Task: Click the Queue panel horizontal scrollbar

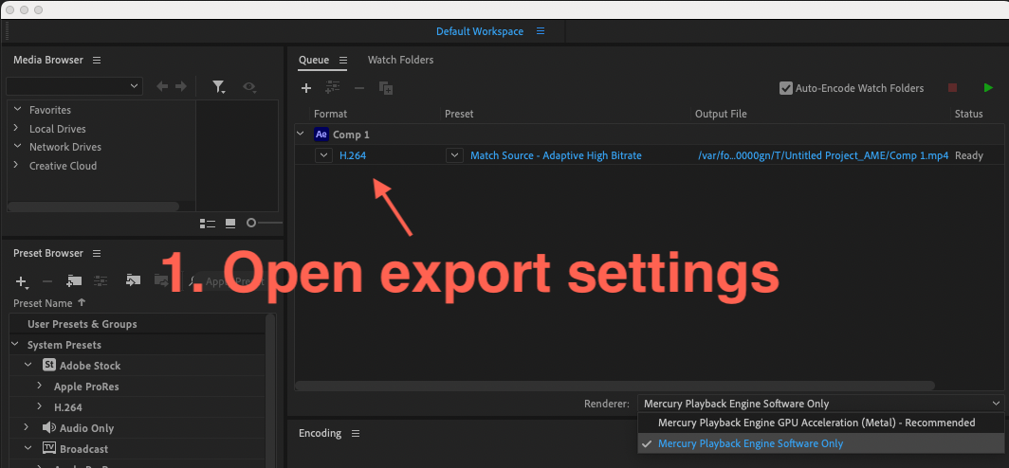Action: tap(615, 386)
